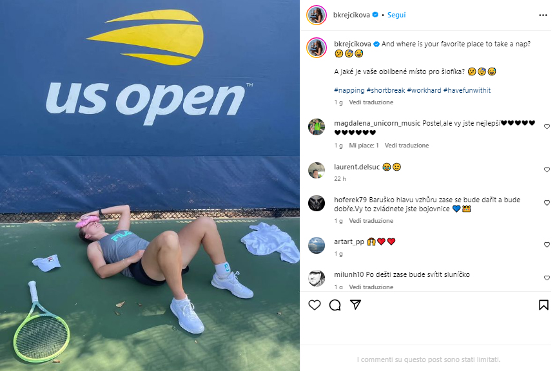Image resolution: width=557 pixels, height=371 pixels.
Task: Like milunh10's comment heart
Action: 547,278
